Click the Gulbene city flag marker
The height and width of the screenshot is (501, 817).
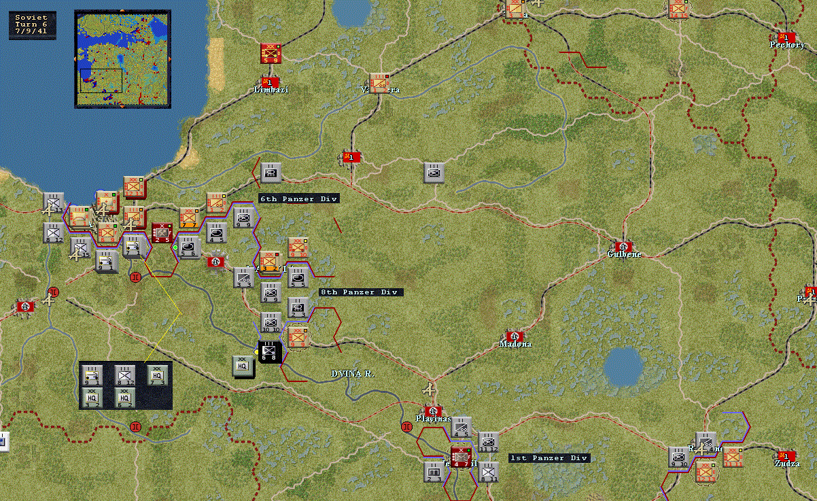point(622,245)
